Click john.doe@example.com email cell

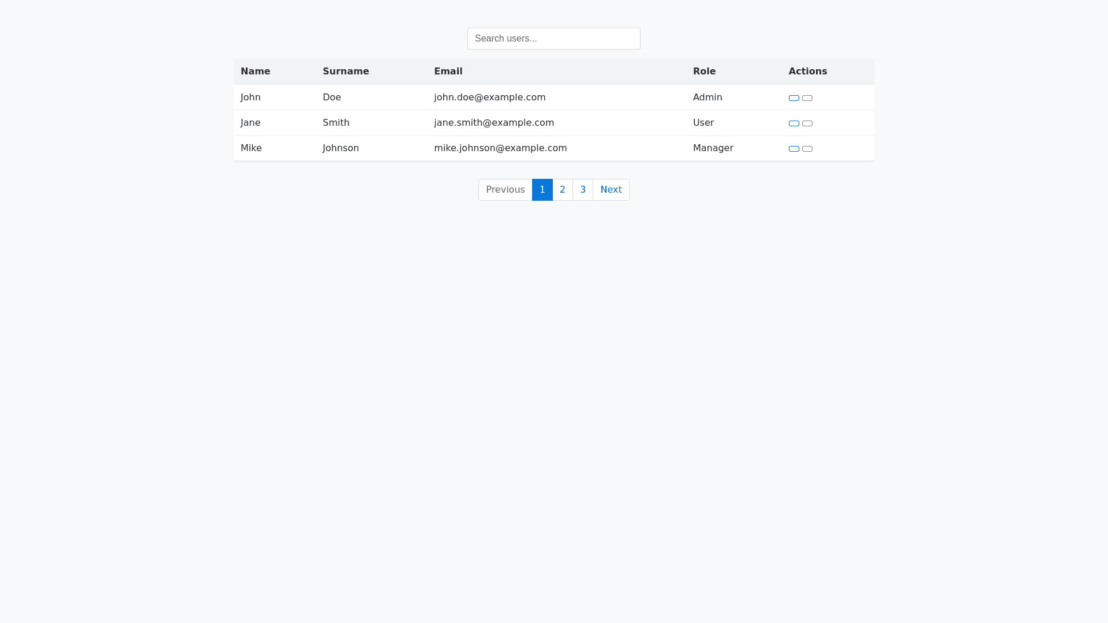tap(489, 97)
